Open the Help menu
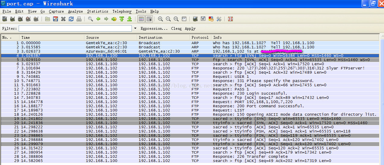The width and height of the screenshot is (384, 165). tap(154, 11)
